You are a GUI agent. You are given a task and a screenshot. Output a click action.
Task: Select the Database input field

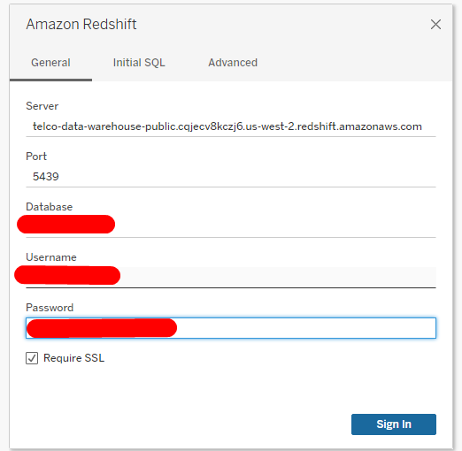(231, 227)
